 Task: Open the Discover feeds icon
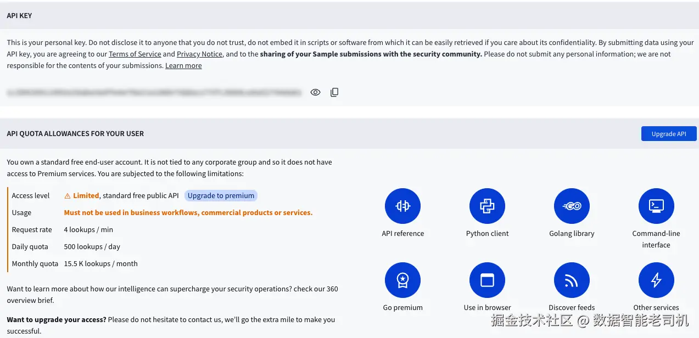(572, 280)
